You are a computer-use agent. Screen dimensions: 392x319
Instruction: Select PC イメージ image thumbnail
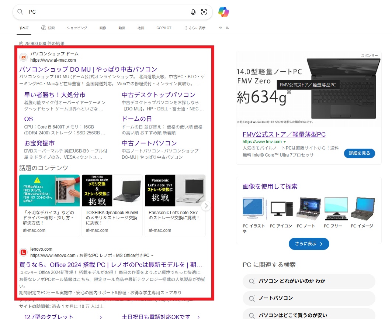tap(363, 208)
